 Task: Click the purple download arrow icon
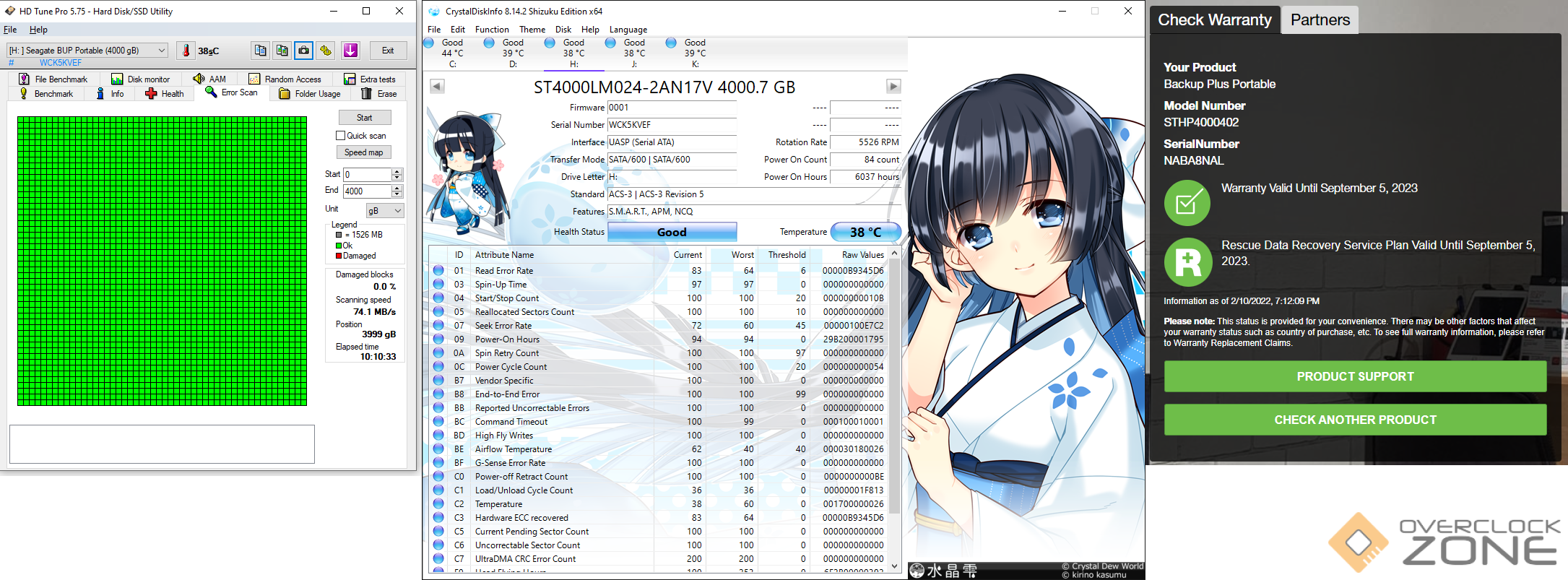click(350, 51)
